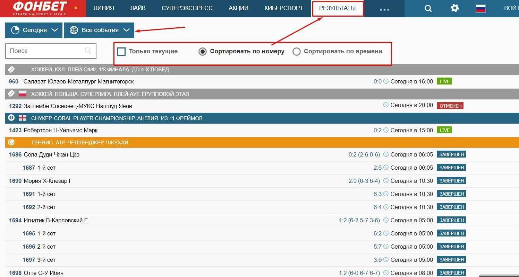Image resolution: width=519 pixels, height=277 pixels.
Task: Click clock icon in Мория Х-Клезар Г row
Action: 386,181
